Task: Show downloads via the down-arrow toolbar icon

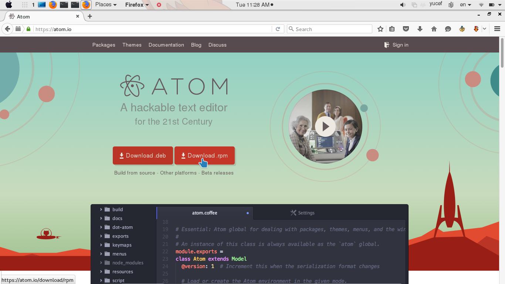Action: pyautogui.click(x=420, y=29)
